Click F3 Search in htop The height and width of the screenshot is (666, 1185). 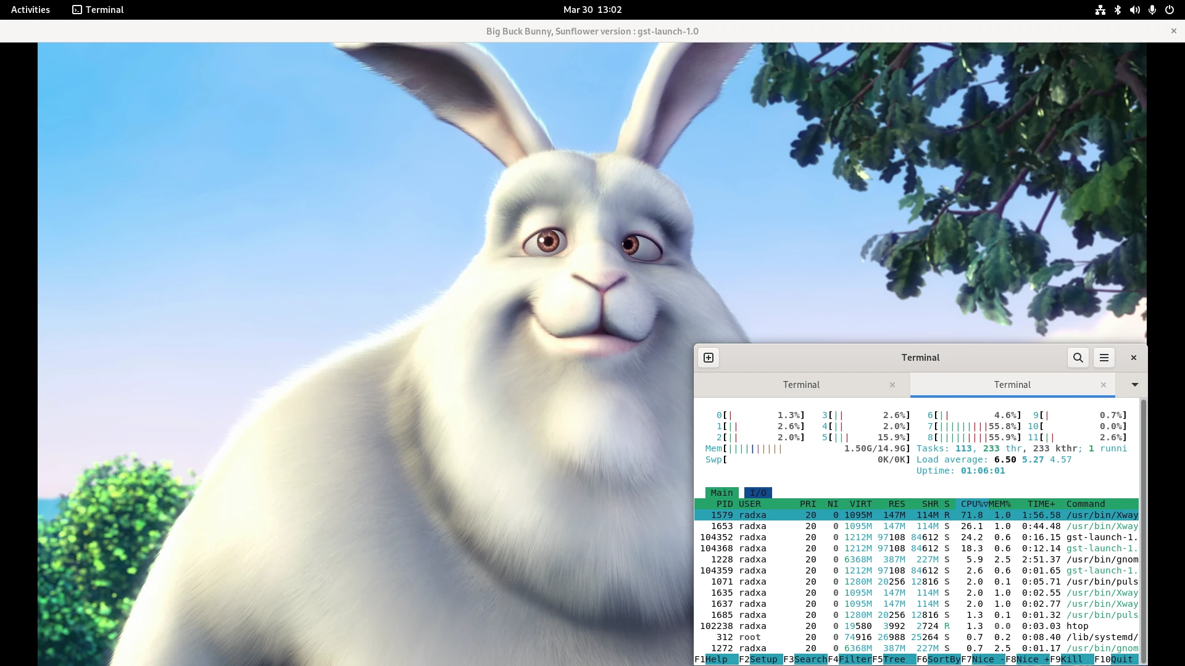[805, 659]
